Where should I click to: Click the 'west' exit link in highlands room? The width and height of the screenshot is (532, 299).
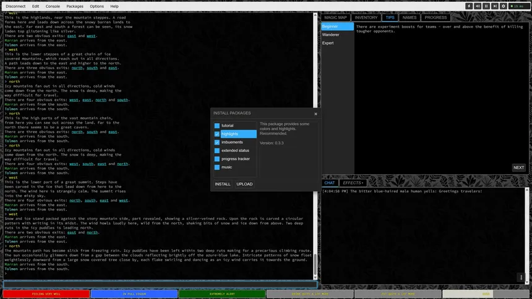pos(91,36)
